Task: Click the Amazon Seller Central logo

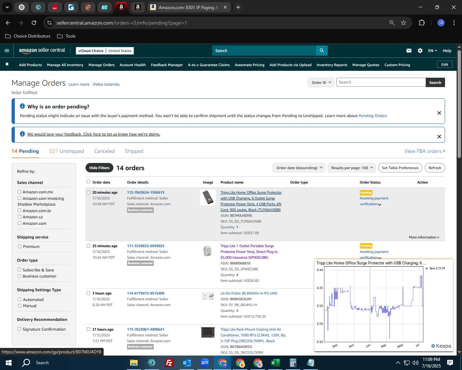Action: pos(42,51)
